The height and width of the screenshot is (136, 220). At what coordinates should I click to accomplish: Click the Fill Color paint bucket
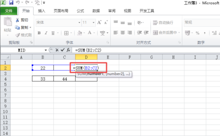coord(80,33)
